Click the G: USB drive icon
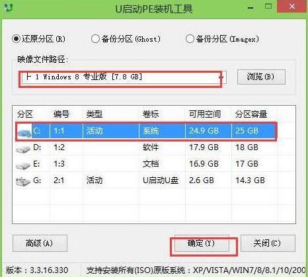 [23, 182]
